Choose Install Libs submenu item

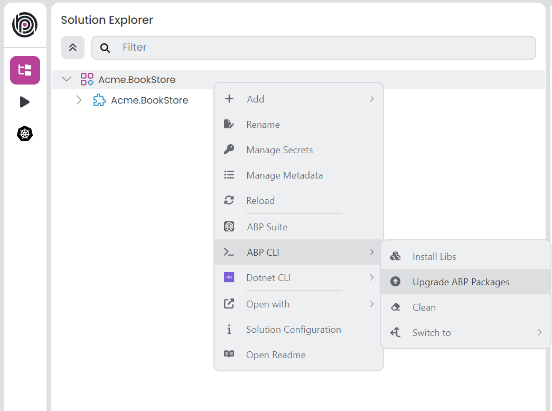pos(466,256)
